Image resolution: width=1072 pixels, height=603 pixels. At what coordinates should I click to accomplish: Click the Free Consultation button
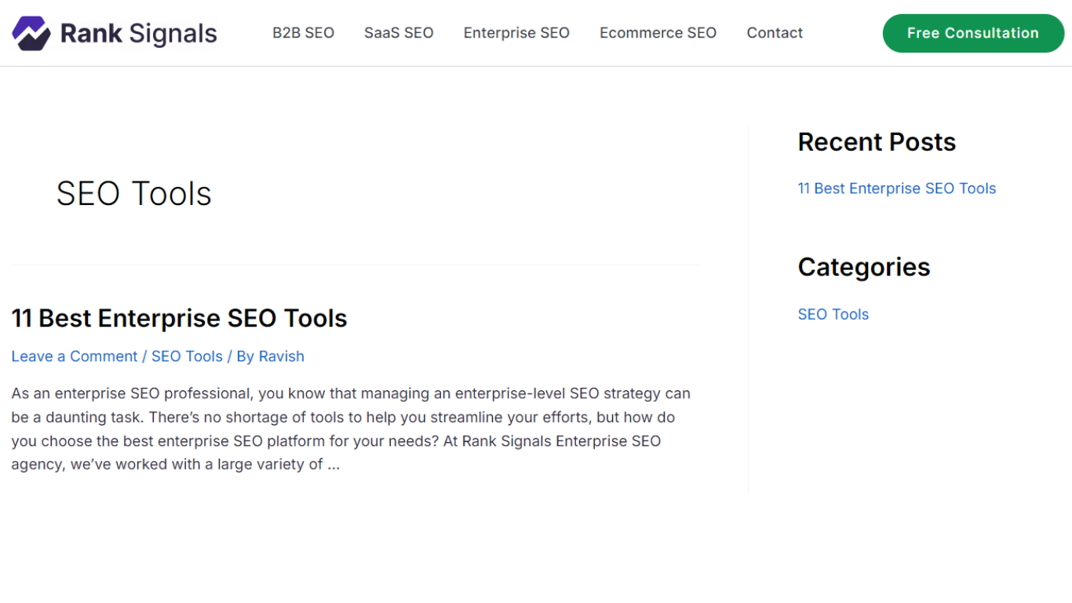click(973, 33)
